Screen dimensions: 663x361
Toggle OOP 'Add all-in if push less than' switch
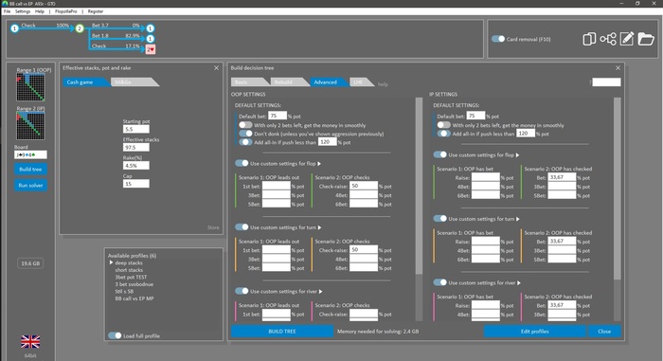tap(245, 142)
